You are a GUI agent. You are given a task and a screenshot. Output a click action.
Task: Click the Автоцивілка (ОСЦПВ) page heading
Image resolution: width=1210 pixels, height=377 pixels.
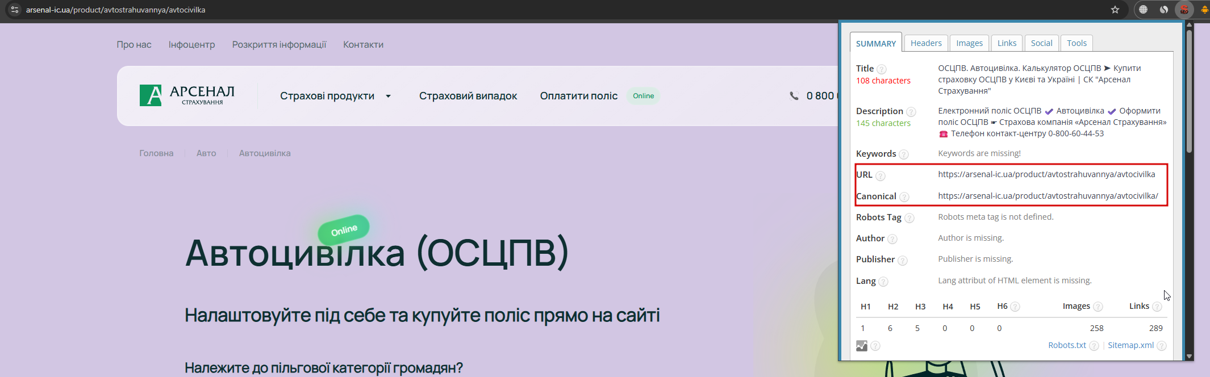tap(377, 253)
